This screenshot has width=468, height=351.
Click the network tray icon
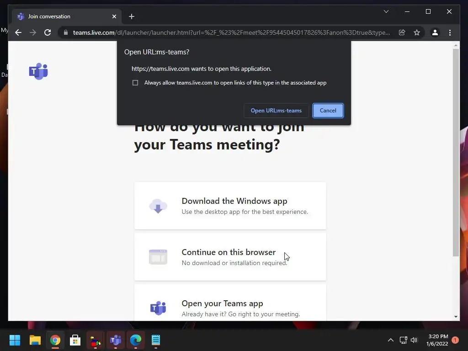[x=403, y=340]
